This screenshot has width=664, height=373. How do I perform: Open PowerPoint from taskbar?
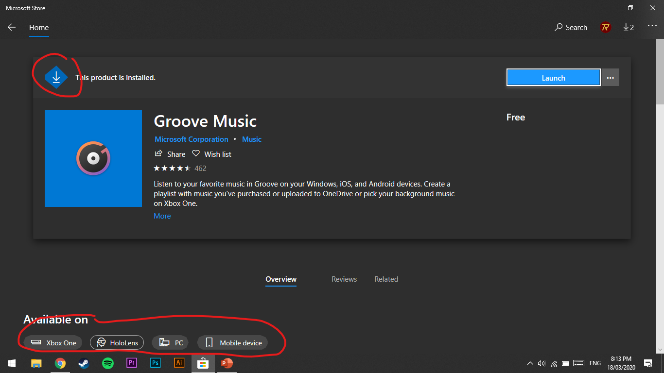[x=227, y=363]
